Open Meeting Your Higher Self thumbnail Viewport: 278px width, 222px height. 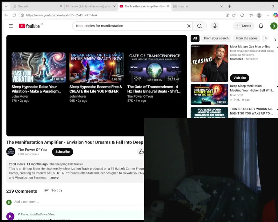(x=209, y=94)
